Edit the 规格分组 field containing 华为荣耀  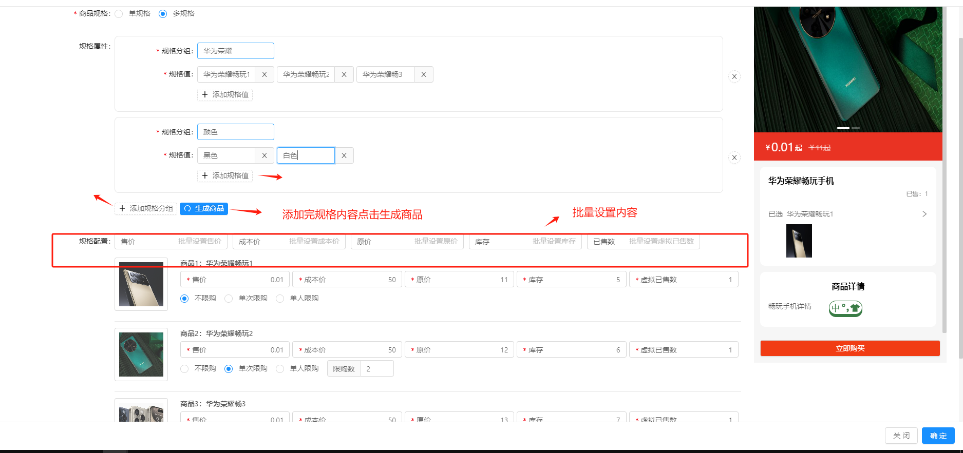point(236,51)
